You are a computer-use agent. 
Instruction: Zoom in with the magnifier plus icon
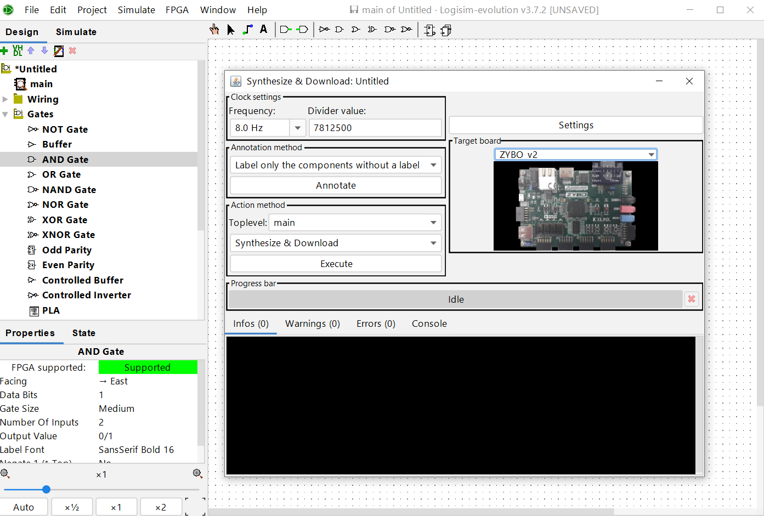tap(198, 474)
